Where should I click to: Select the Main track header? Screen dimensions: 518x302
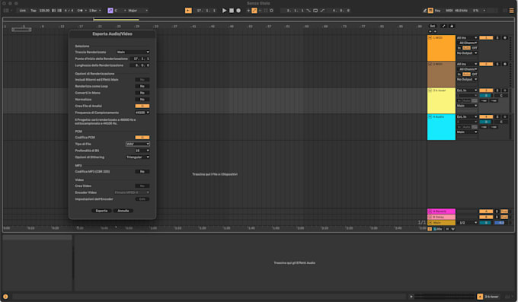[441, 223]
